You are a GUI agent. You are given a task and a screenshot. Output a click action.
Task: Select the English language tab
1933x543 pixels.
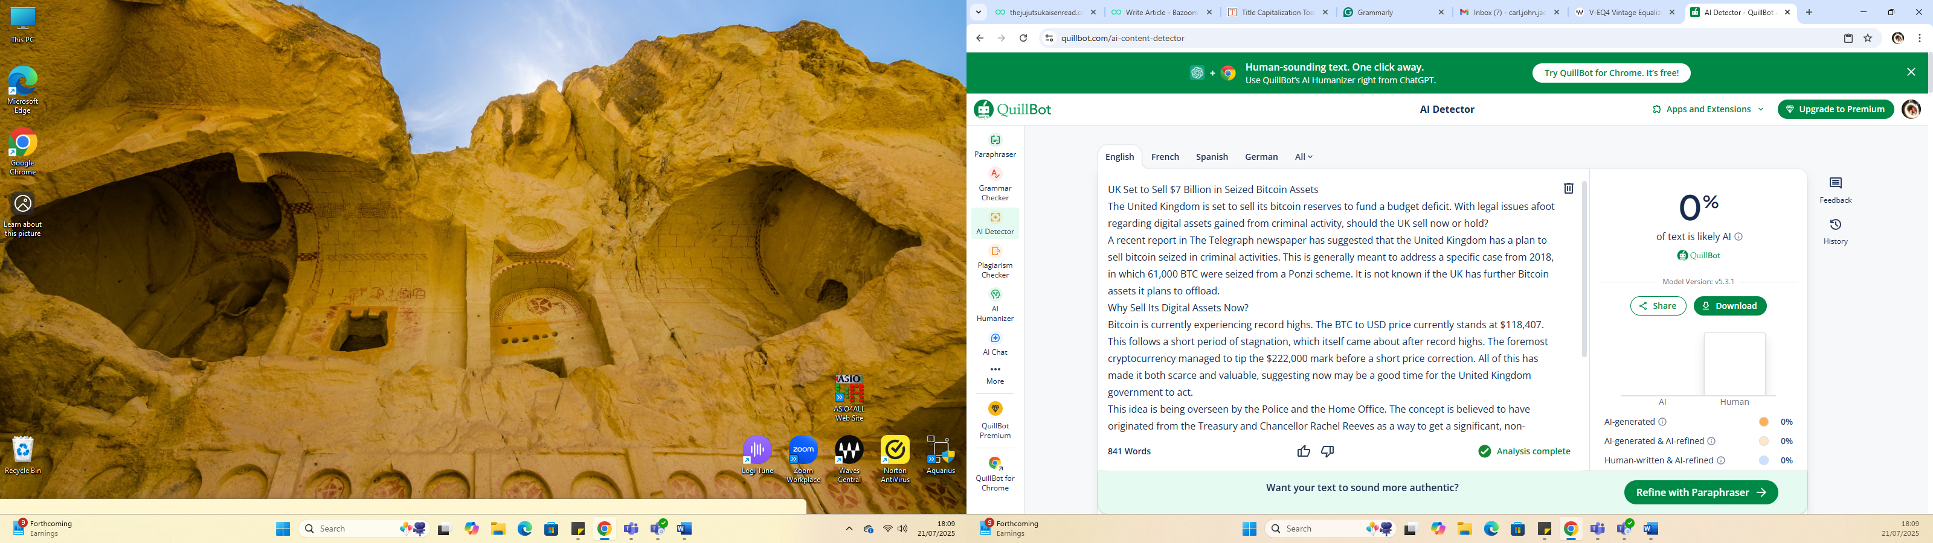pos(1119,157)
